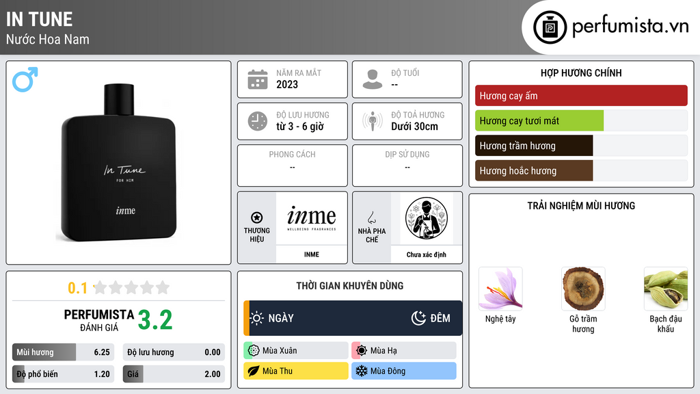
Task: Click the Độ lưu hương 0.00 score bar
Action: 174,352
